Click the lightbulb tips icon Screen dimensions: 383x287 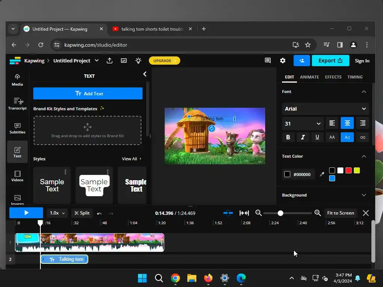138,61
